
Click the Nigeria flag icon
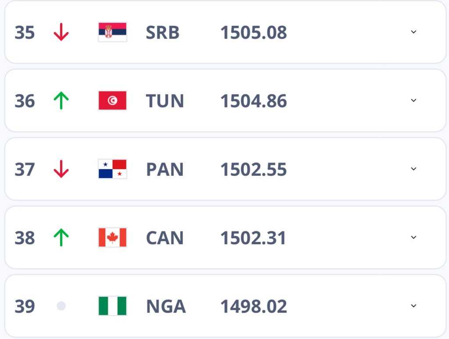pyautogui.click(x=112, y=306)
